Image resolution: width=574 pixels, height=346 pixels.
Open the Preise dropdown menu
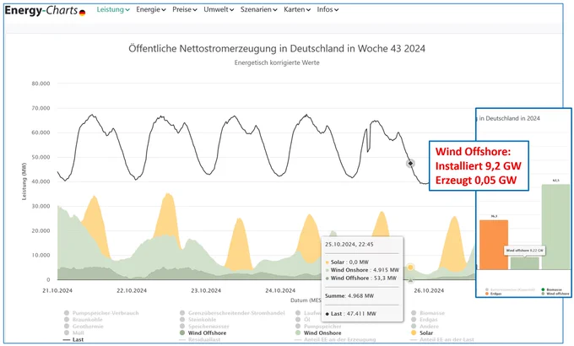pos(185,9)
